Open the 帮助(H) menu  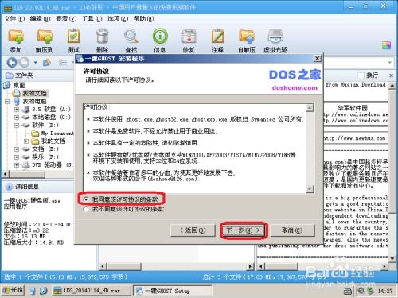click(x=143, y=19)
